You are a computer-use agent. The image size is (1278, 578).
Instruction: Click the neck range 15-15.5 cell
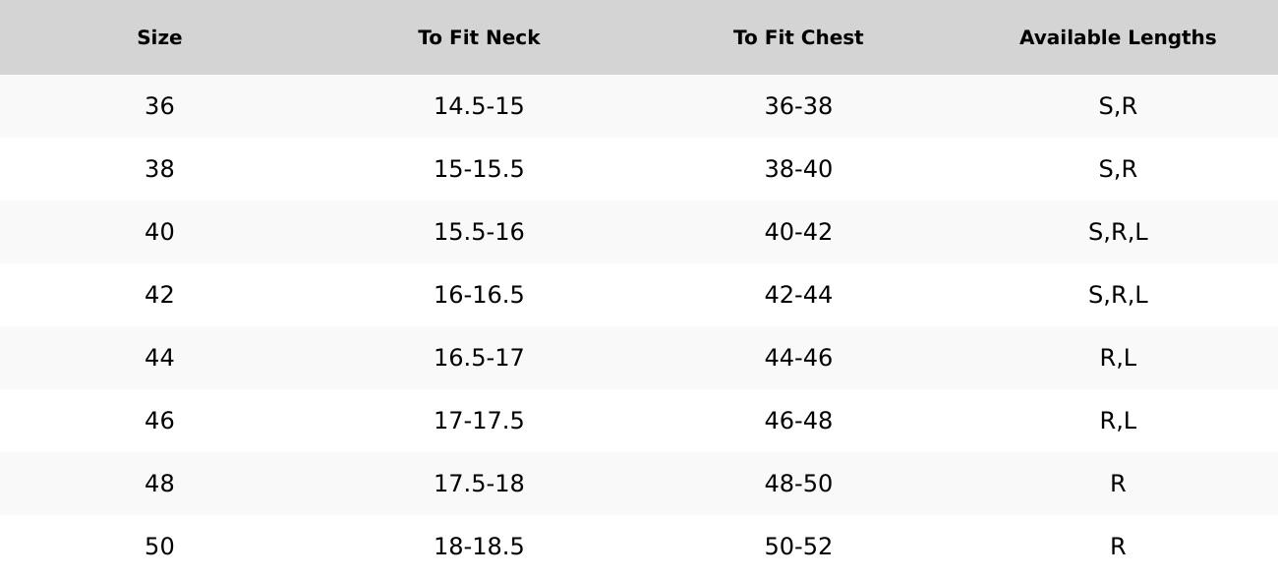coord(479,169)
